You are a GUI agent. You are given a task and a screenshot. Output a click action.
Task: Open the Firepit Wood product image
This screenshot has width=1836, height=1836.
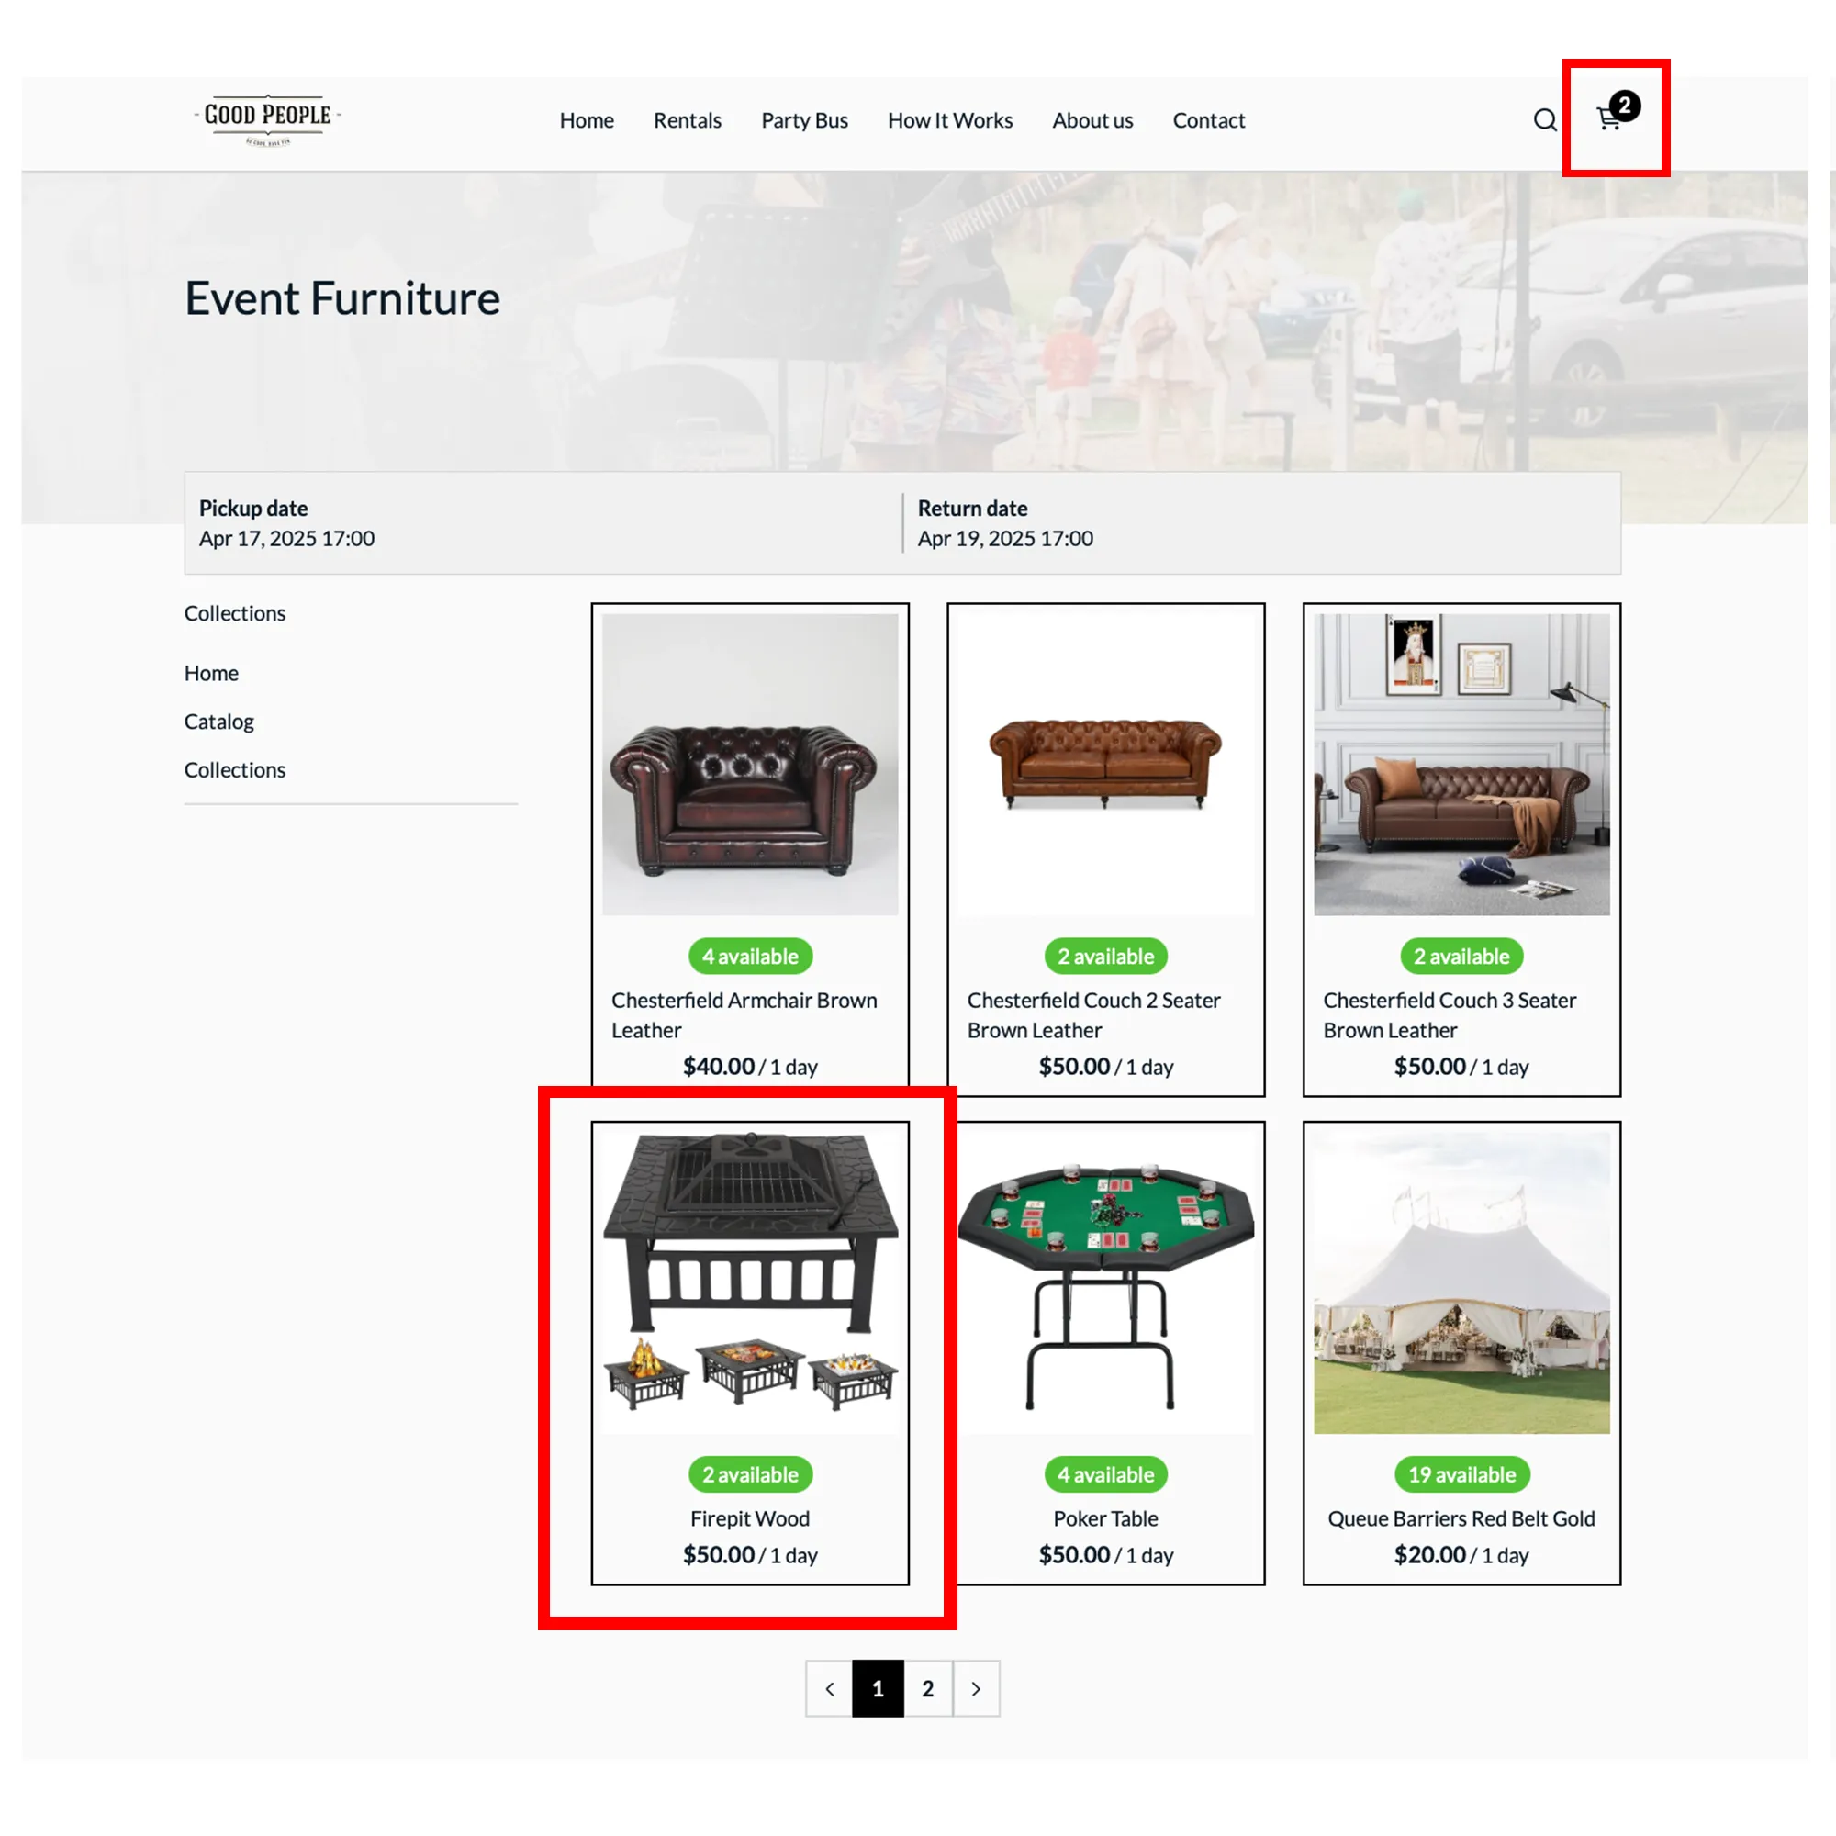pyautogui.click(x=750, y=1282)
